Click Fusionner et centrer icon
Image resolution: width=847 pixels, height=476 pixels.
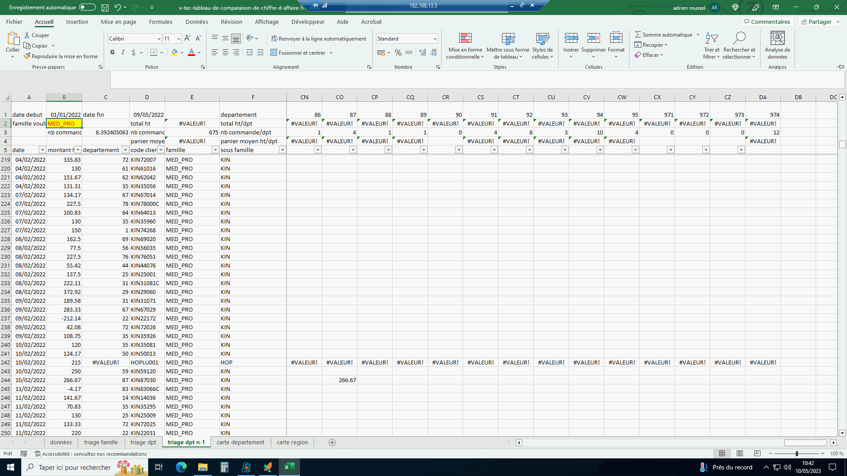274,52
